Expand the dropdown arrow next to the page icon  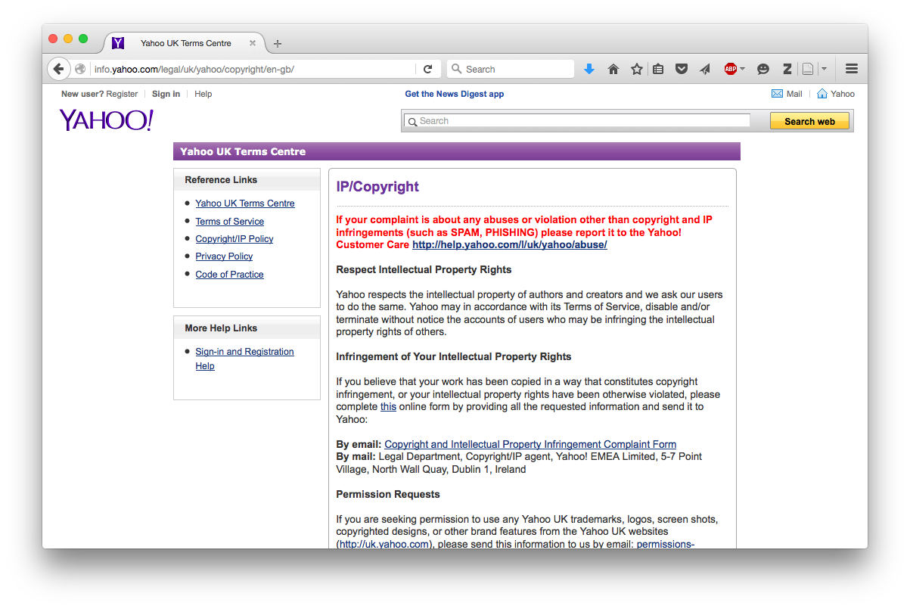click(824, 69)
